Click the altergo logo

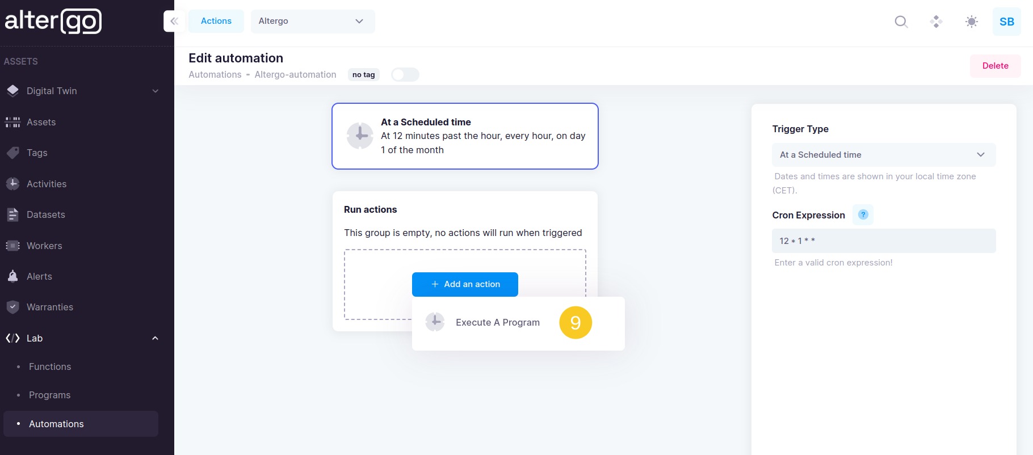(x=53, y=21)
